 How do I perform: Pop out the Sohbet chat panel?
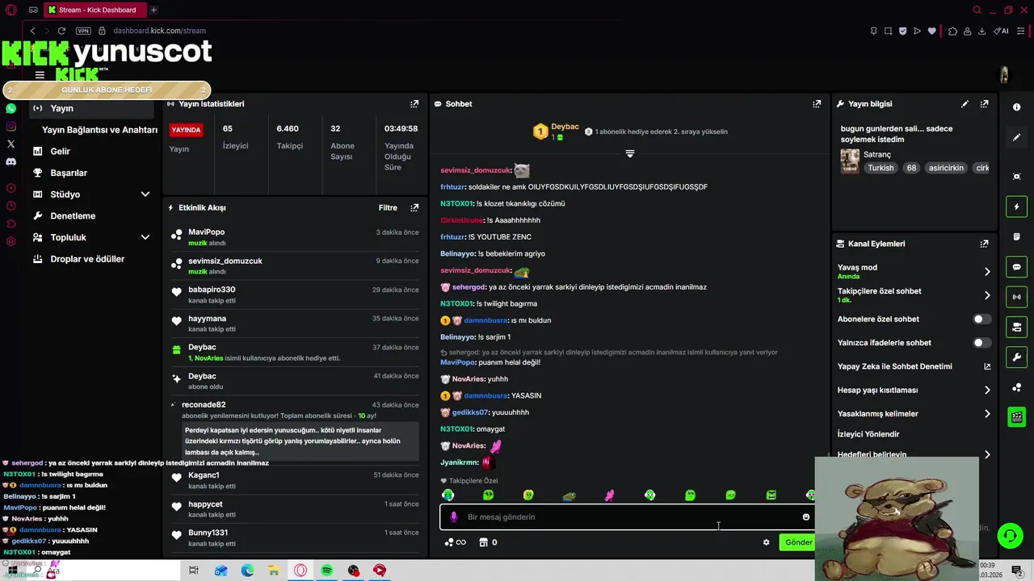(x=817, y=104)
